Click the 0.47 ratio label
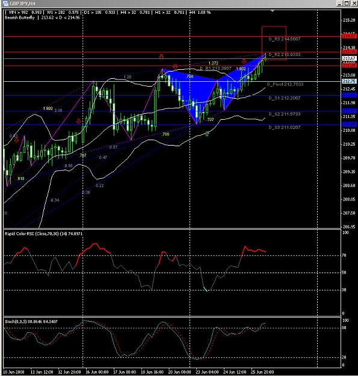The image size is (358, 376). pos(103,158)
